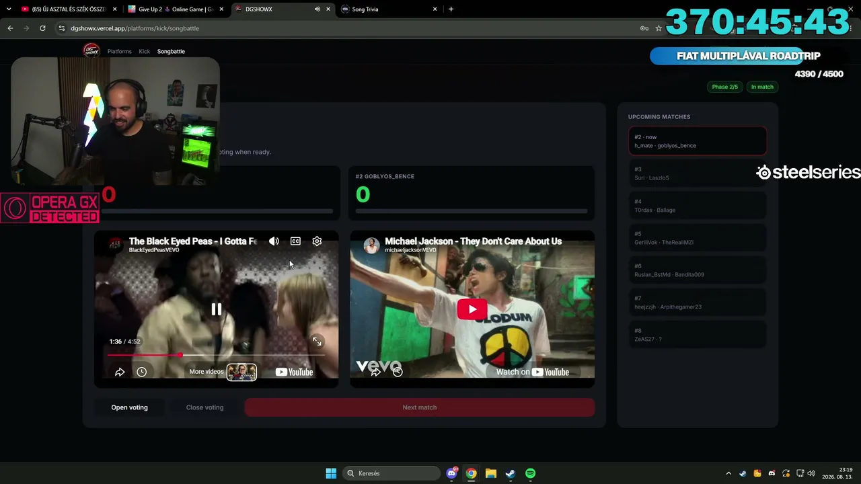The image size is (861, 484).
Task: Pause the Black Eyed Peas video
Action: (x=217, y=309)
